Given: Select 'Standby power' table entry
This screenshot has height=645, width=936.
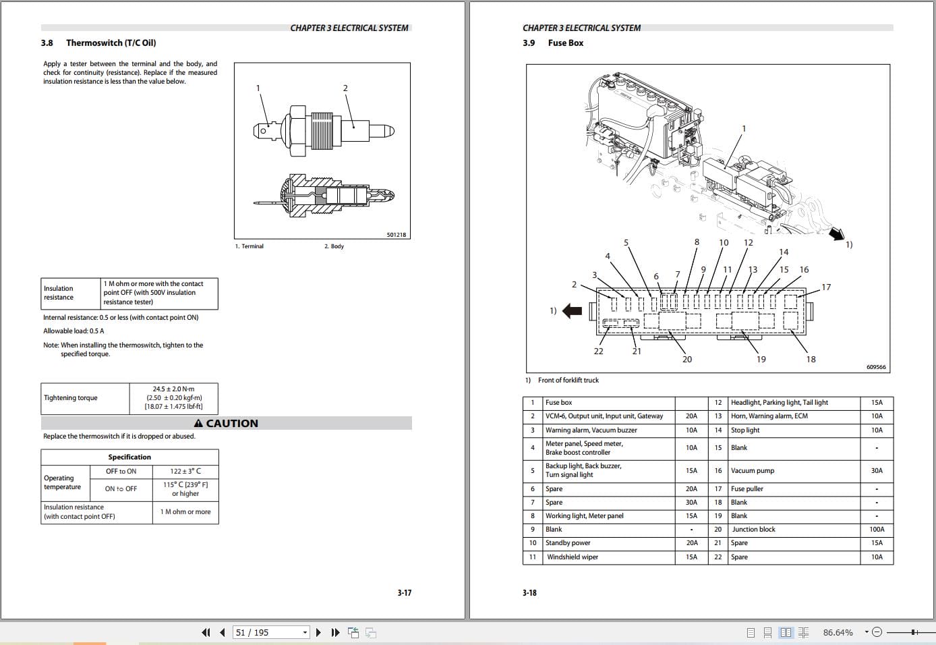Looking at the screenshot, I should (x=568, y=543).
